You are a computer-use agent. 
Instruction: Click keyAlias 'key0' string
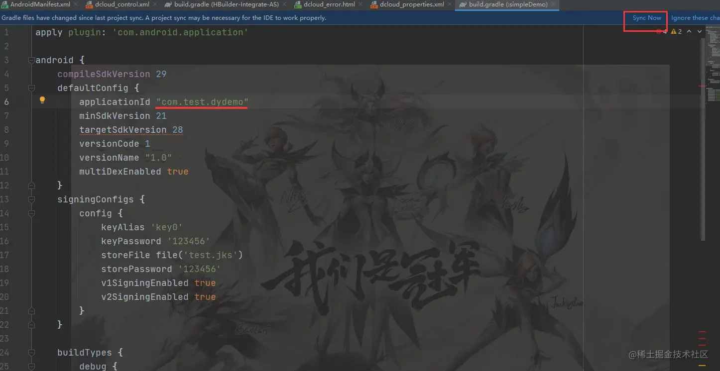tap(167, 227)
